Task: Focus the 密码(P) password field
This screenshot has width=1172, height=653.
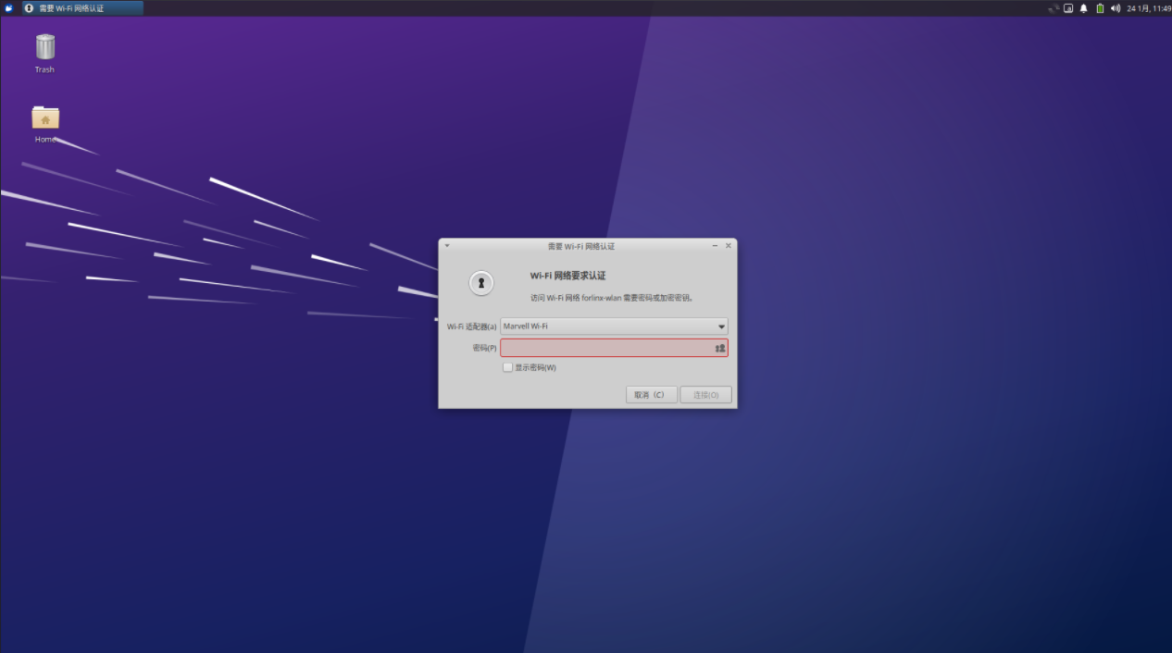Action: 614,348
